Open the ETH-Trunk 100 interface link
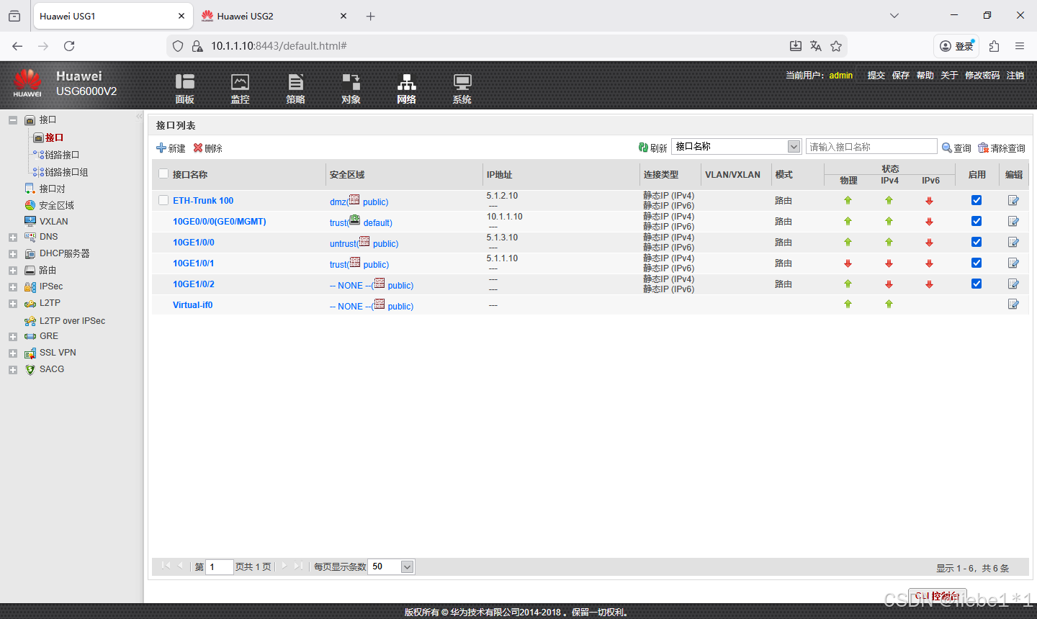This screenshot has height=619, width=1037. click(203, 201)
